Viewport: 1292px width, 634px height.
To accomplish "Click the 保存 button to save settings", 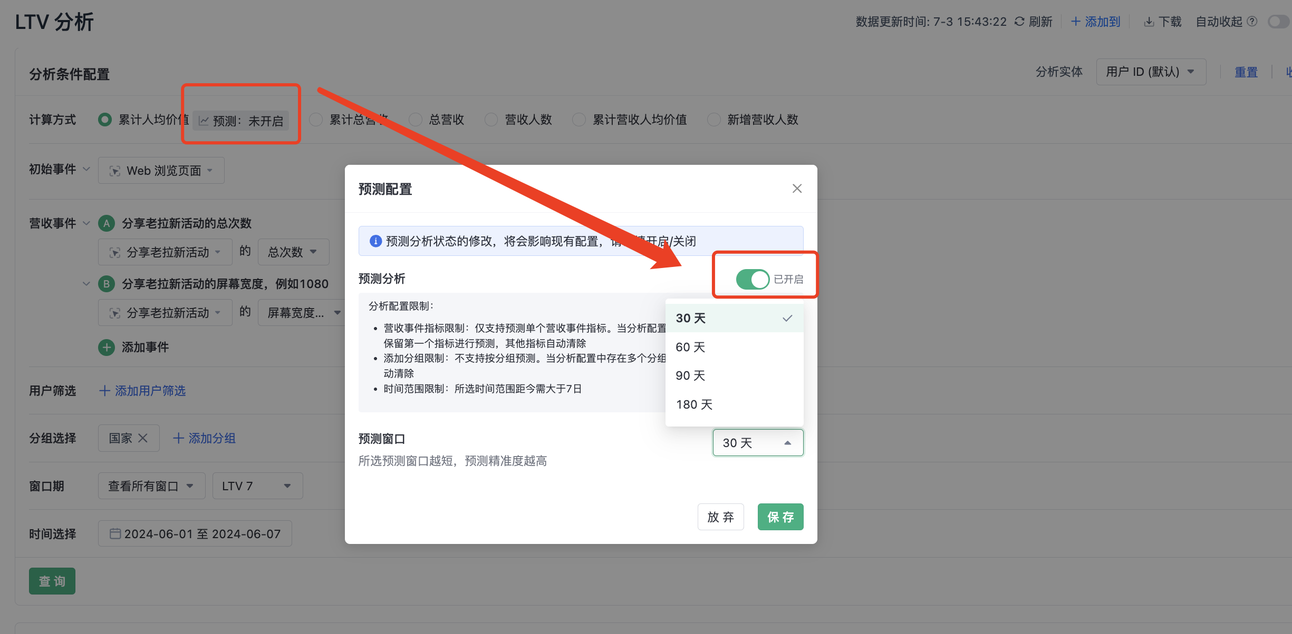I will (x=780, y=517).
